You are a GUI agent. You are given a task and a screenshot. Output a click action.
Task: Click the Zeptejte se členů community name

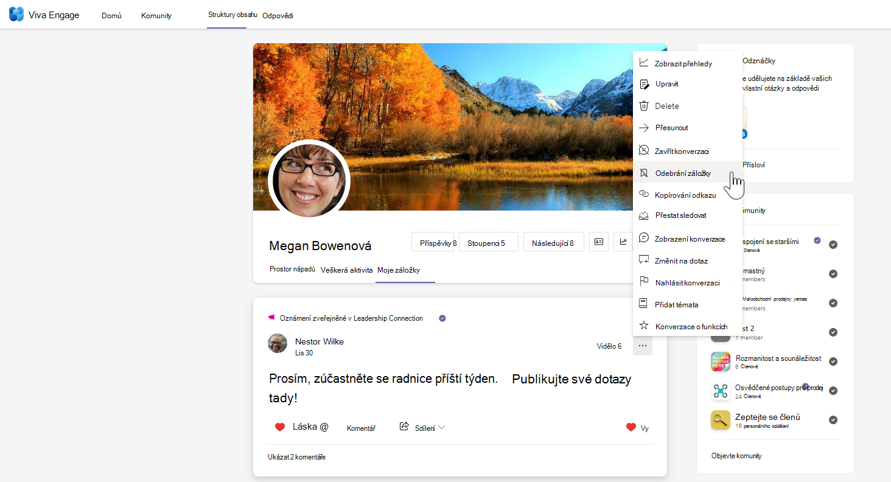click(x=768, y=417)
